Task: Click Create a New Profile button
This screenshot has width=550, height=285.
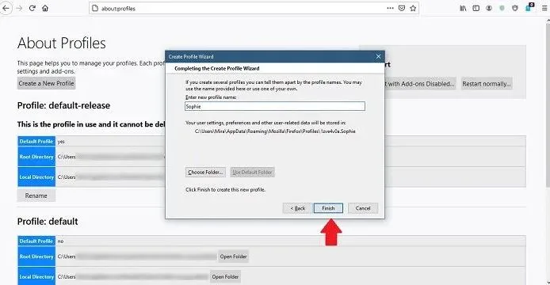Action: tap(46, 83)
